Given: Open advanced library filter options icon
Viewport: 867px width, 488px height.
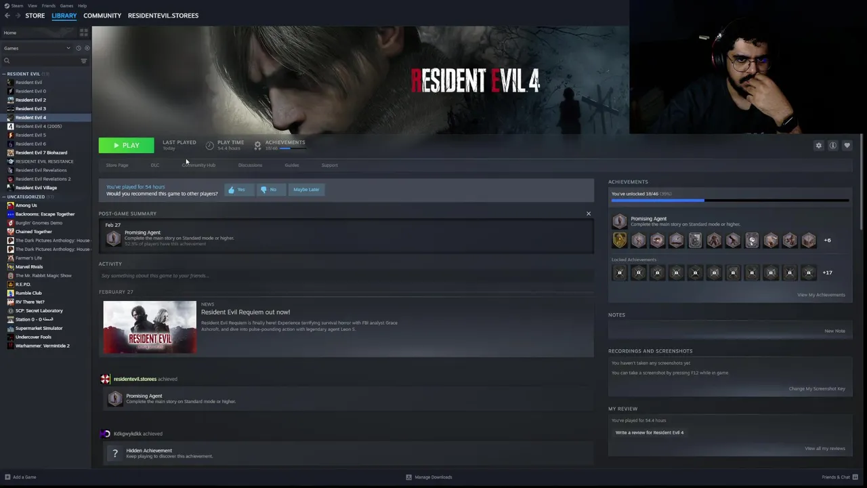Looking at the screenshot, I should pyautogui.click(x=84, y=61).
